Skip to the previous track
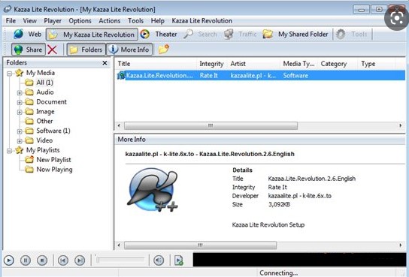This screenshot has height=277, width=409. point(63,260)
